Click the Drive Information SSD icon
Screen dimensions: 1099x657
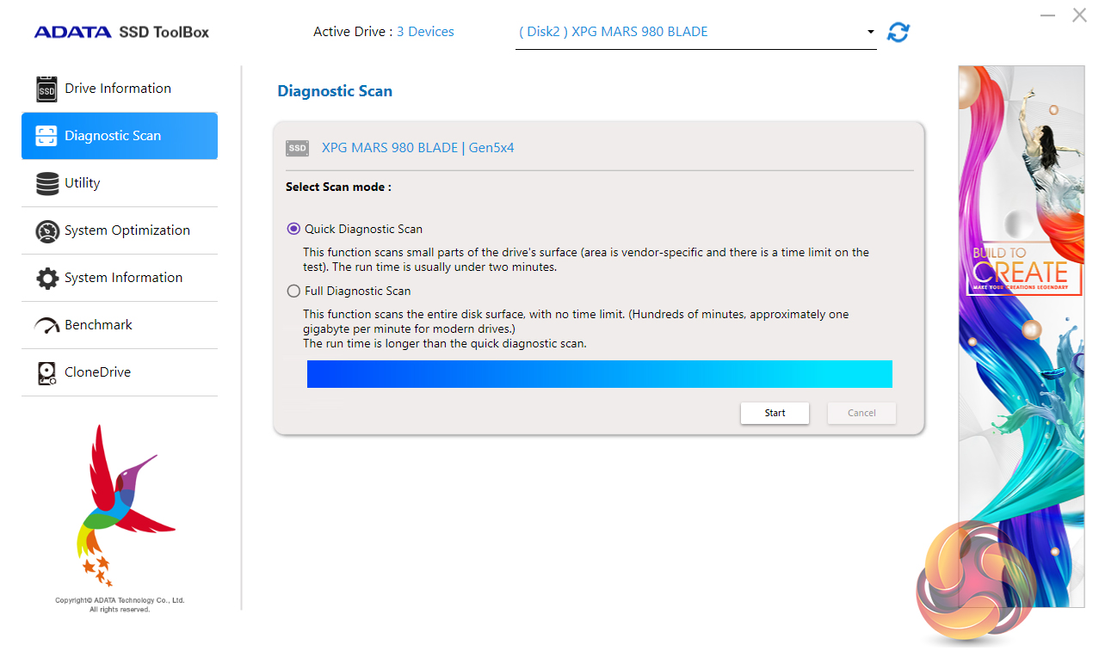pyautogui.click(x=46, y=89)
